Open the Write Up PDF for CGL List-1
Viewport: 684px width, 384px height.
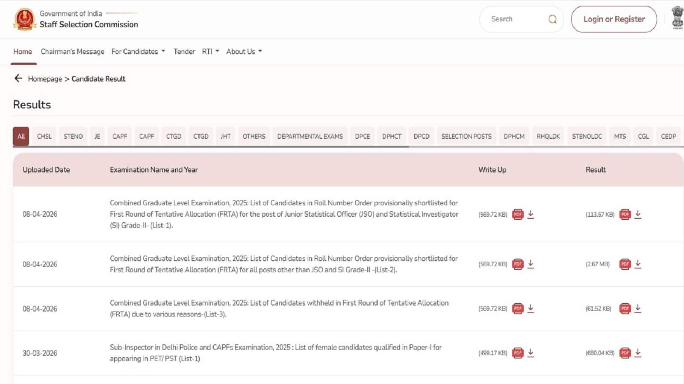[x=518, y=214]
